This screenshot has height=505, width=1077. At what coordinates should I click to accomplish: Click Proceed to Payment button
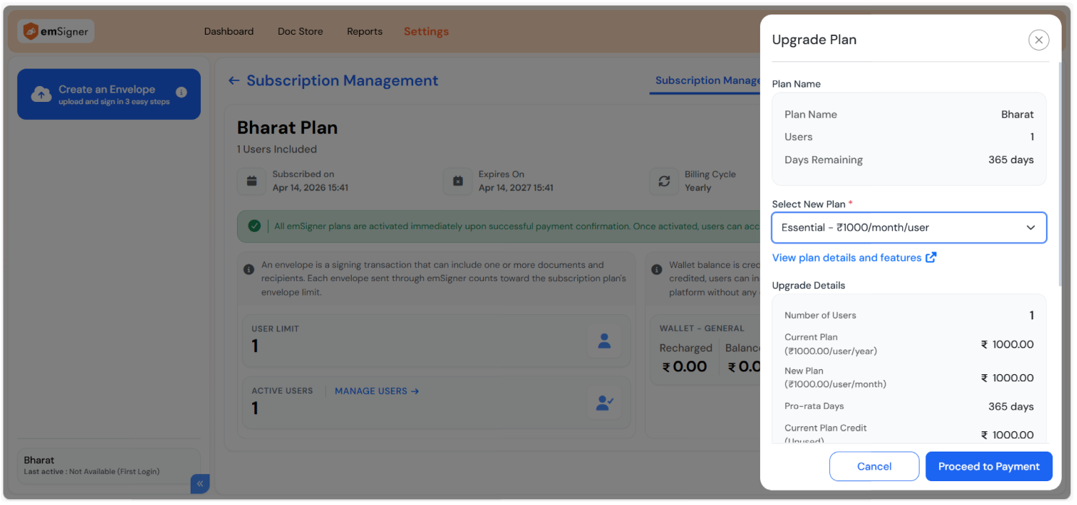coord(988,467)
